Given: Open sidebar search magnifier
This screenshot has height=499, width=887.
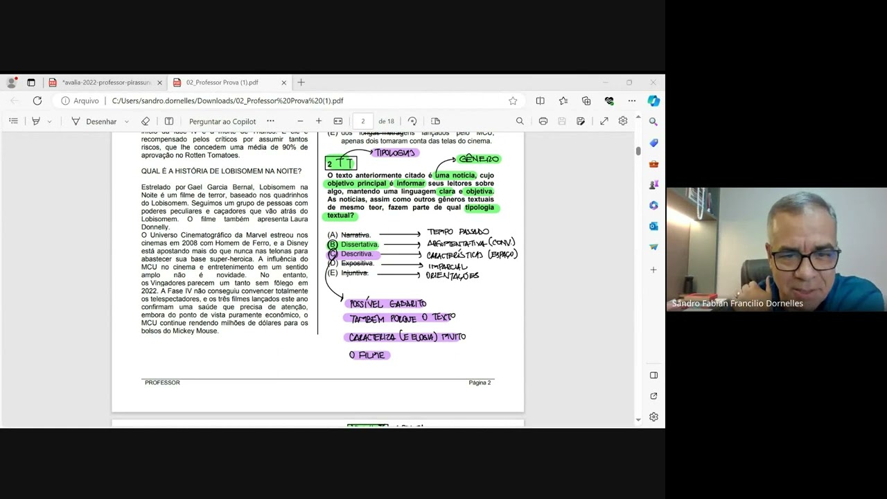Looking at the screenshot, I should tap(653, 121).
